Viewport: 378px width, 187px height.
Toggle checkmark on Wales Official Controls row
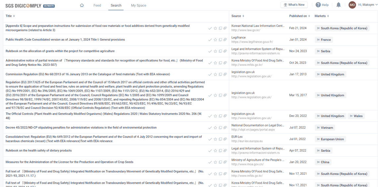(x=210, y=116)
